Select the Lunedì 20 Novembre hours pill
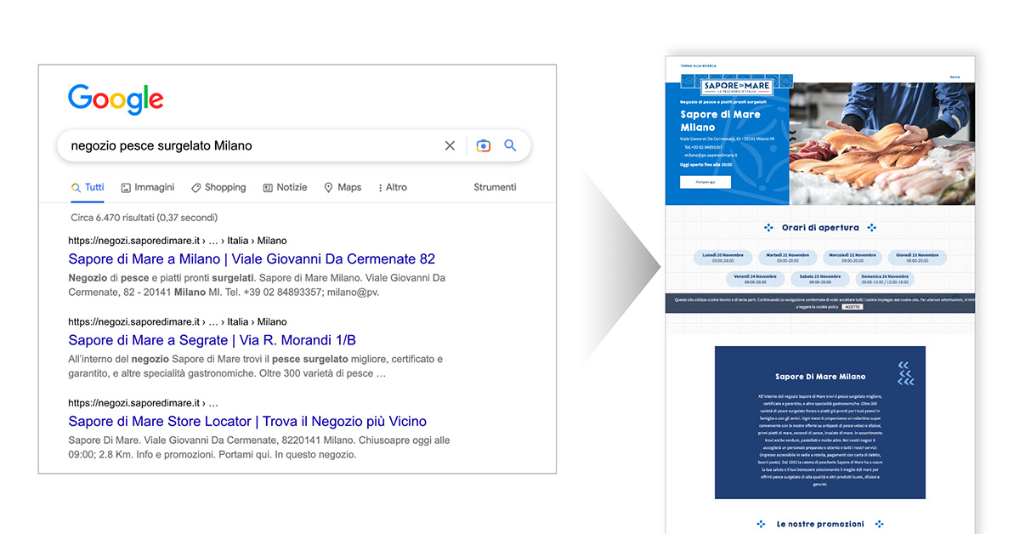 (722, 257)
